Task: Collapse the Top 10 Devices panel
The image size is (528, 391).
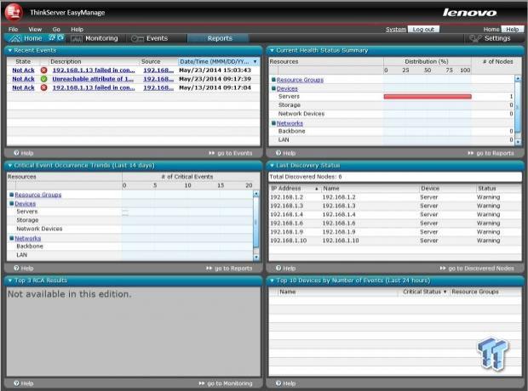Action: (272, 280)
